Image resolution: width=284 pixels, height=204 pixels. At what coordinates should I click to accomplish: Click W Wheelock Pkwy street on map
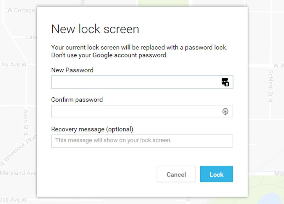coord(18,150)
